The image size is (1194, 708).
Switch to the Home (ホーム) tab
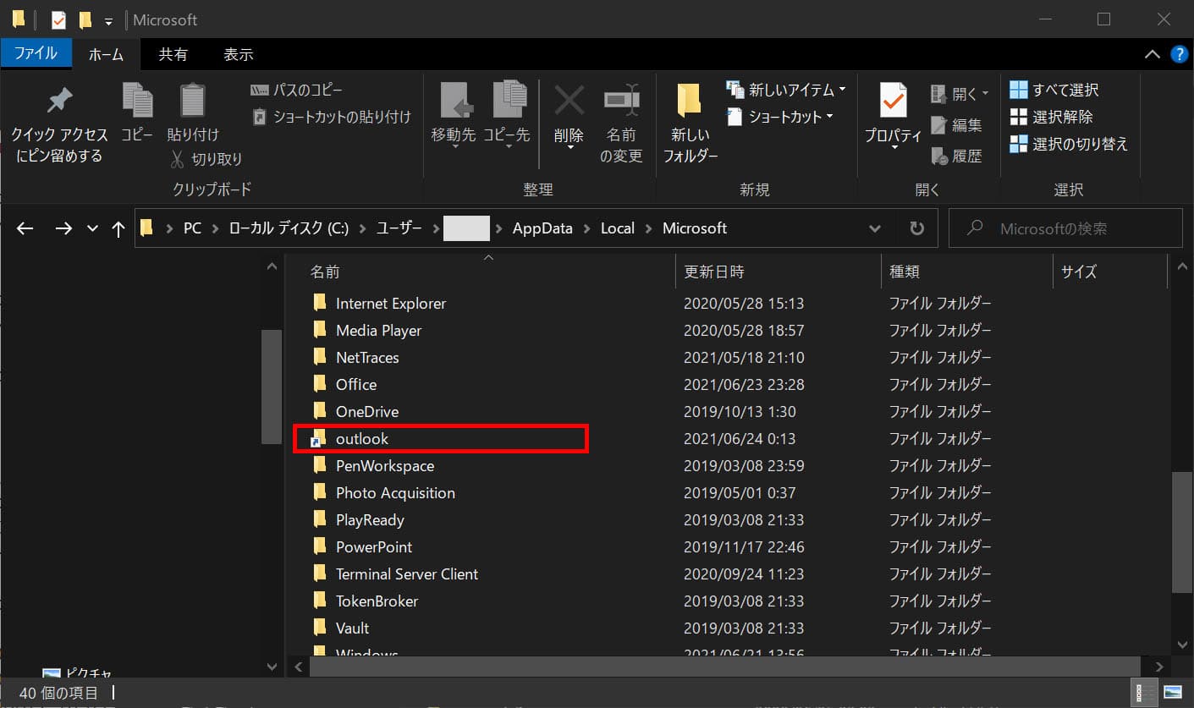(x=106, y=54)
